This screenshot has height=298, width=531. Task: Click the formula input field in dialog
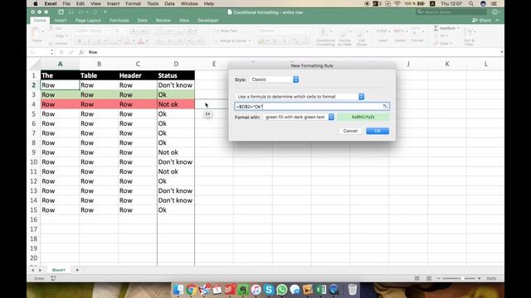[312, 107]
